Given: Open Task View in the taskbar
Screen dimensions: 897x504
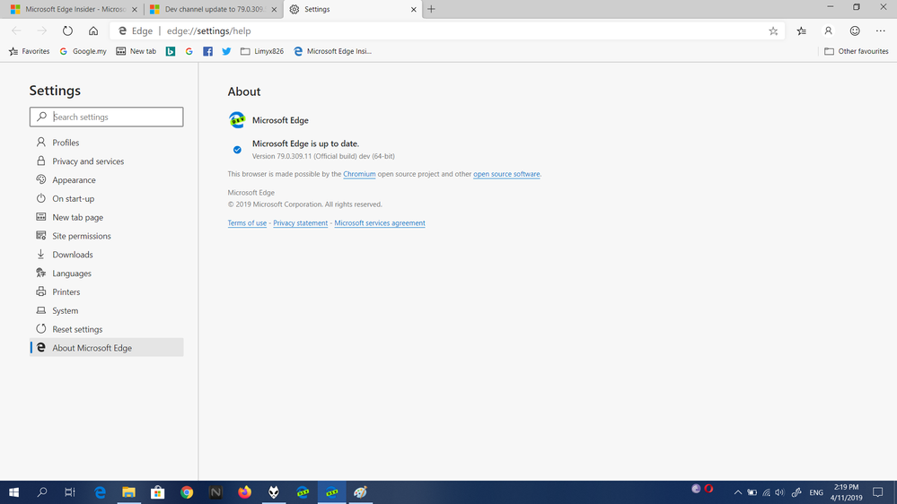Looking at the screenshot, I should pyautogui.click(x=70, y=492).
